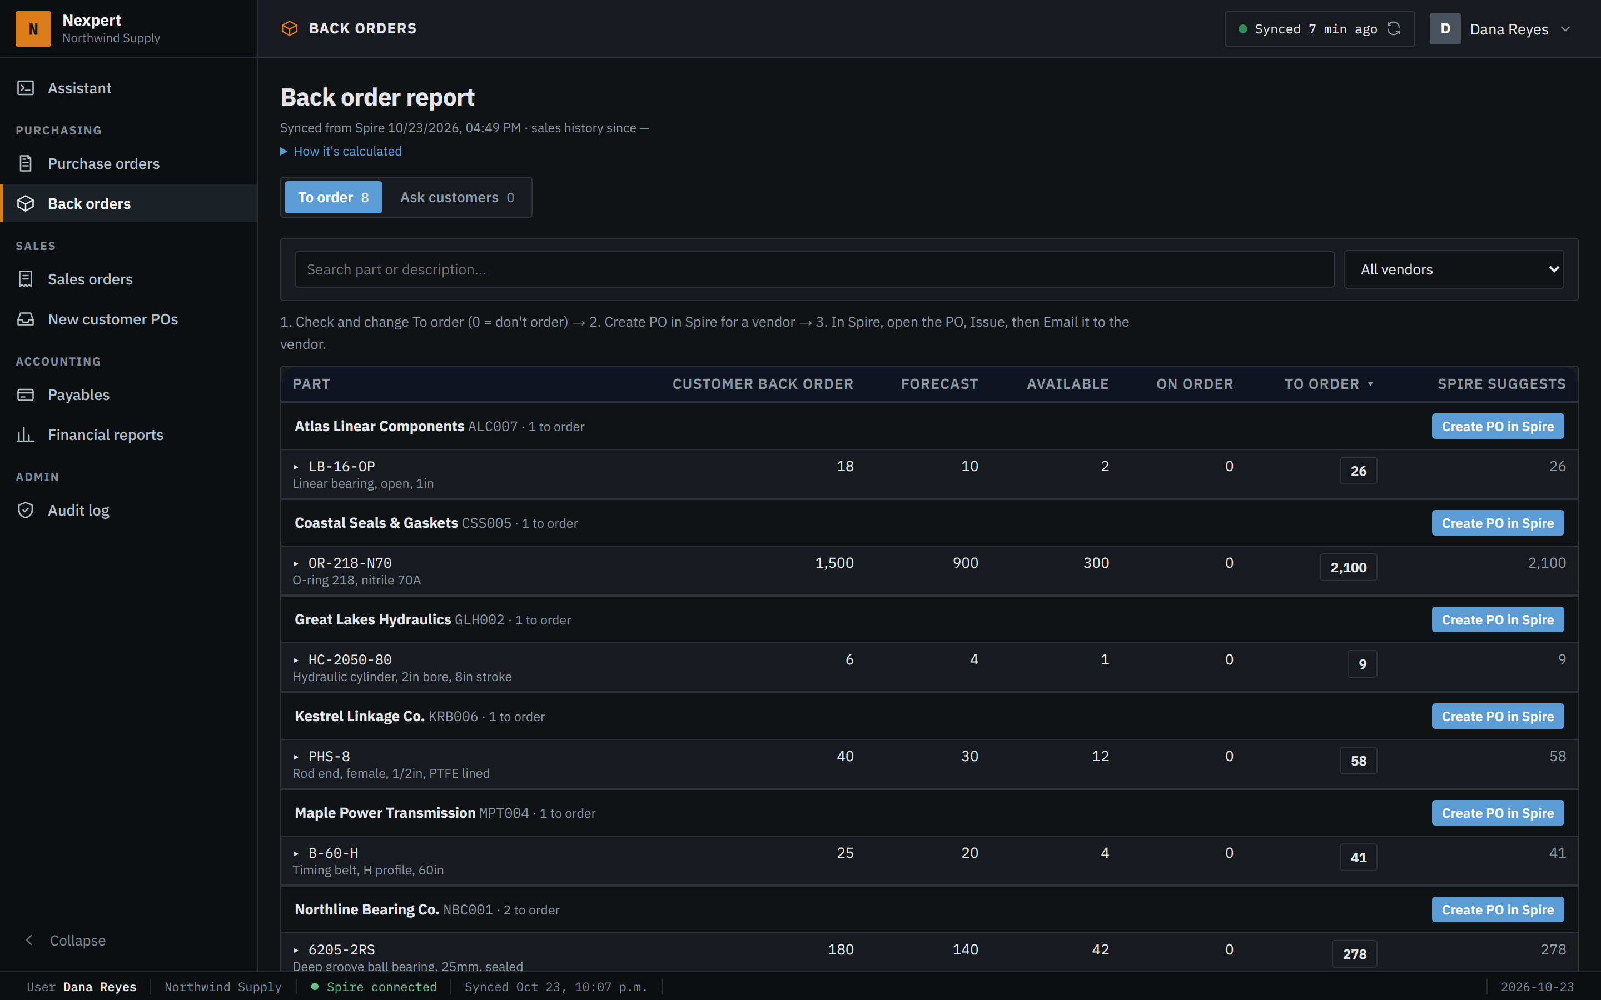
Task: Click 'Spire connected' in status bar
Action: [x=382, y=987]
